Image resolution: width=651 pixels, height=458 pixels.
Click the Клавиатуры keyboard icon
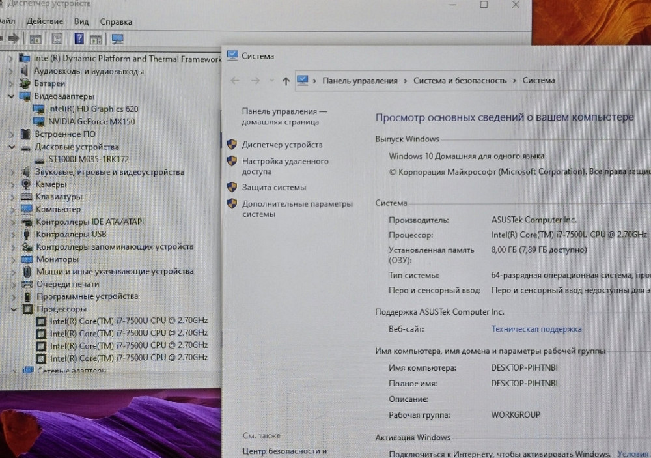click(x=26, y=197)
